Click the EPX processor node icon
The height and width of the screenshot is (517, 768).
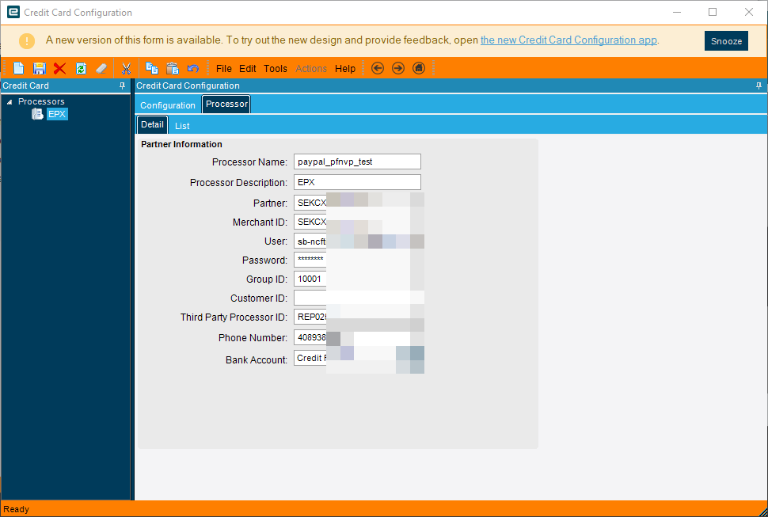click(x=37, y=114)
